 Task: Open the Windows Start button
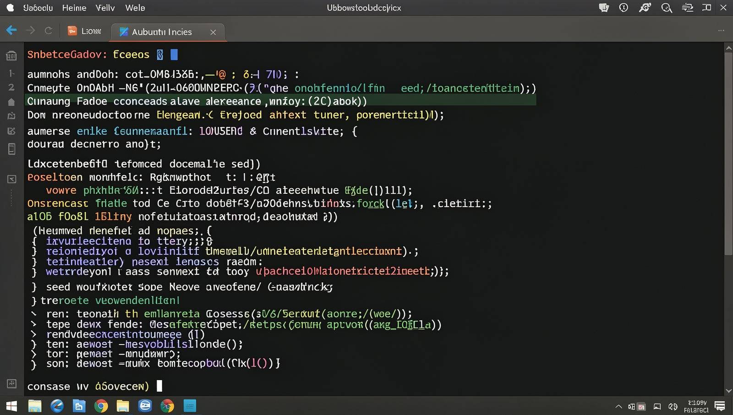tap(11, 406)
